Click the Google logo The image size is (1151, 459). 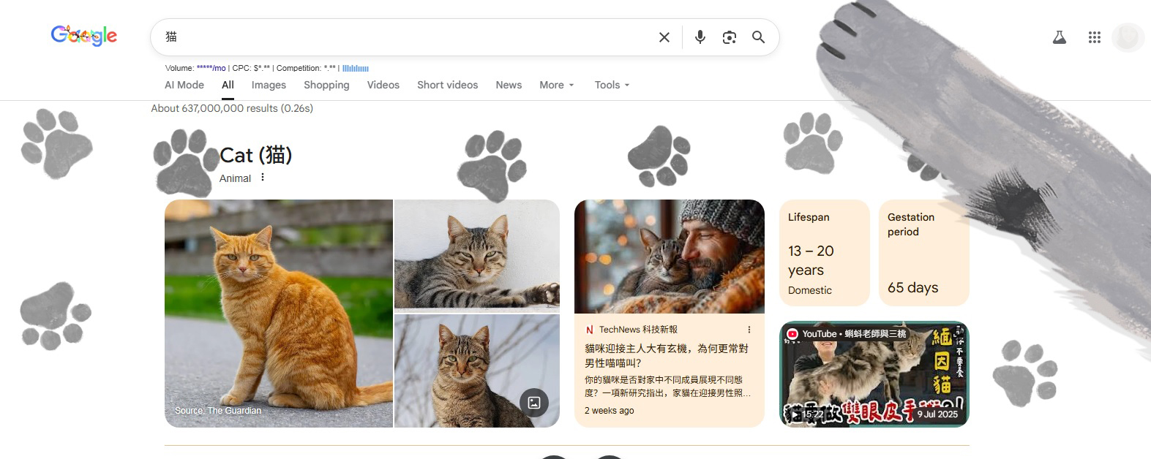tap(84, 35)
